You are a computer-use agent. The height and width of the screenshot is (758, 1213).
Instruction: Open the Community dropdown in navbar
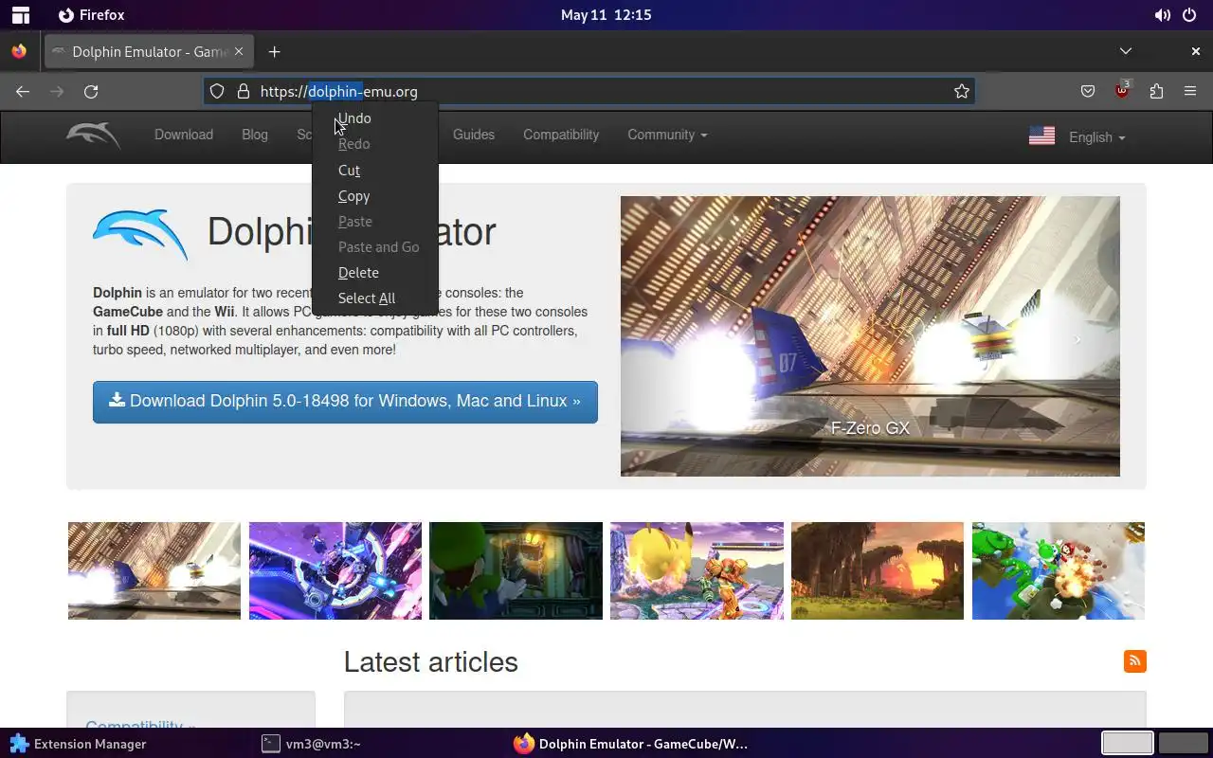click(667, 135)
